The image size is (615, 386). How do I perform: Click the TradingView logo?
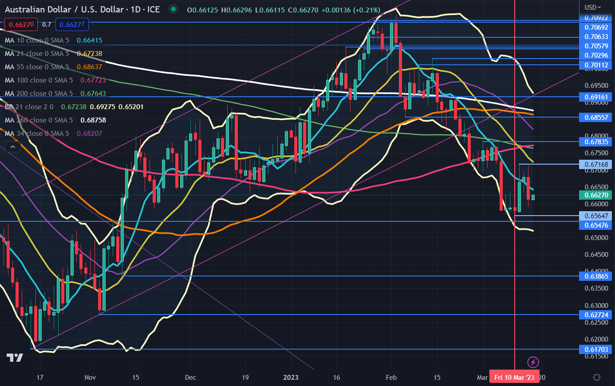click(14, 358)
